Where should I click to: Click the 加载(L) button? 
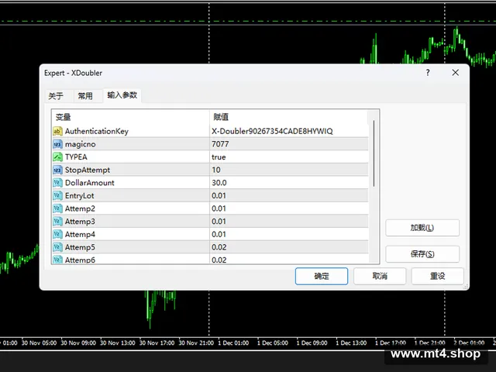(422, 228)
